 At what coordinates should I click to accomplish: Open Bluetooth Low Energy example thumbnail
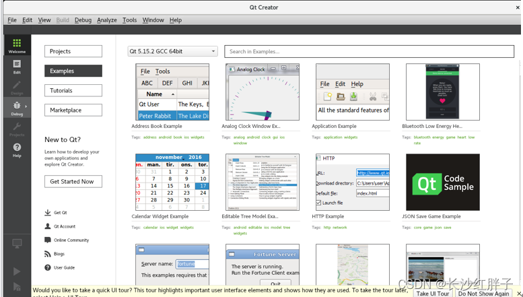pos(443,92)
